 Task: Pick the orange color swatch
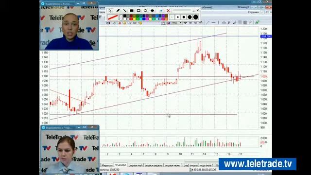point(166,19)
